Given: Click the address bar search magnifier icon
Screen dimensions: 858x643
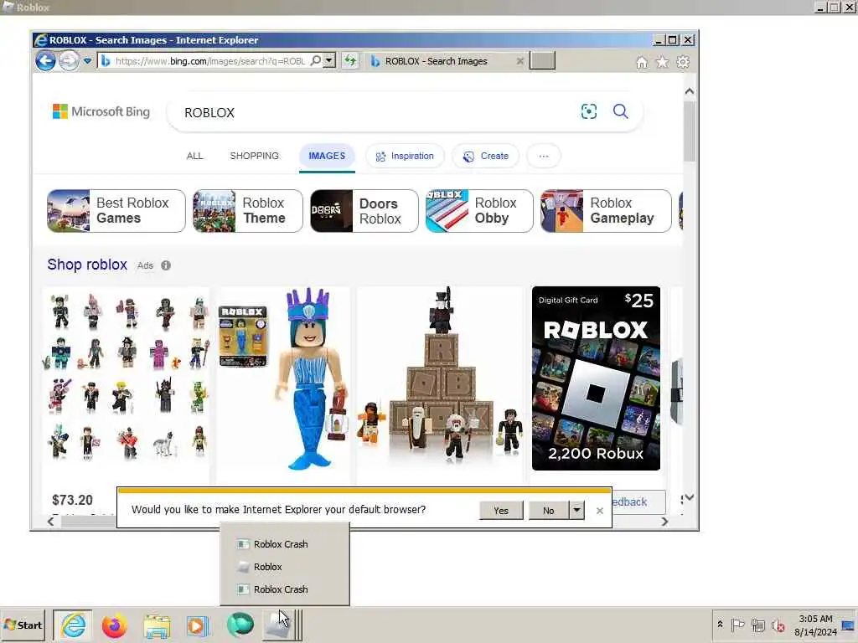Looking at the screenshot, I should [316, 60].
